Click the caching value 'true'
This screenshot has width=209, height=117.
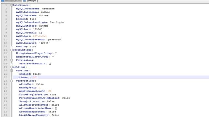[x=33, y=46]
